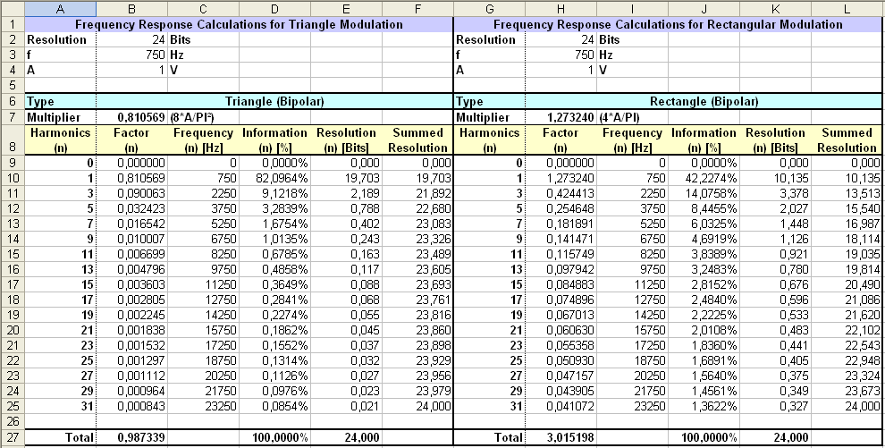Select summed resolution 21,892
Screen dimensions: 885x448
[x=417, y=193]
